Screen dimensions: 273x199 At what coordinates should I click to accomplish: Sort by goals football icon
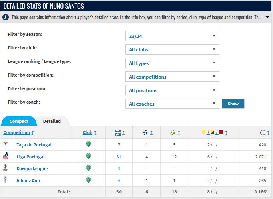click(145, 132)
